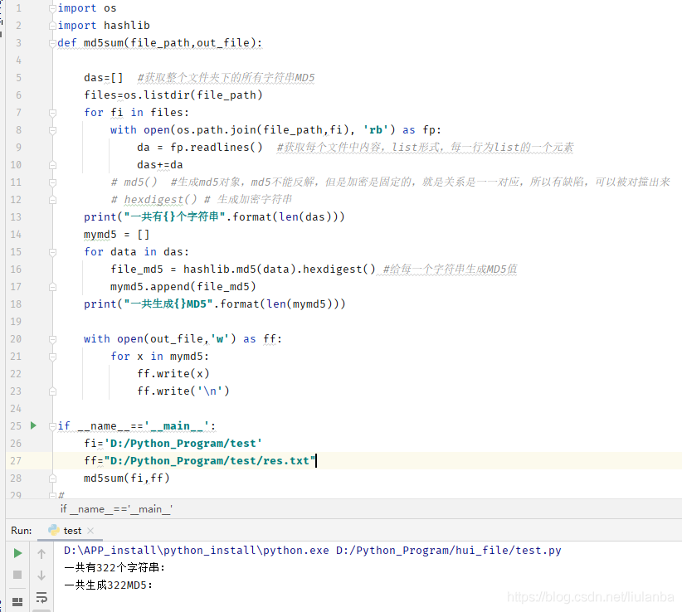Collapse the if __name__=='__main__' block fold
This screenshot has height=612, width=682.
point(52,426)
